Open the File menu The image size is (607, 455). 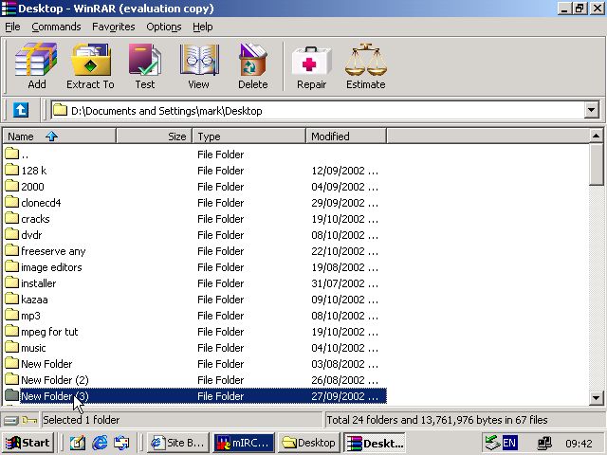click(x=12, y=27)
